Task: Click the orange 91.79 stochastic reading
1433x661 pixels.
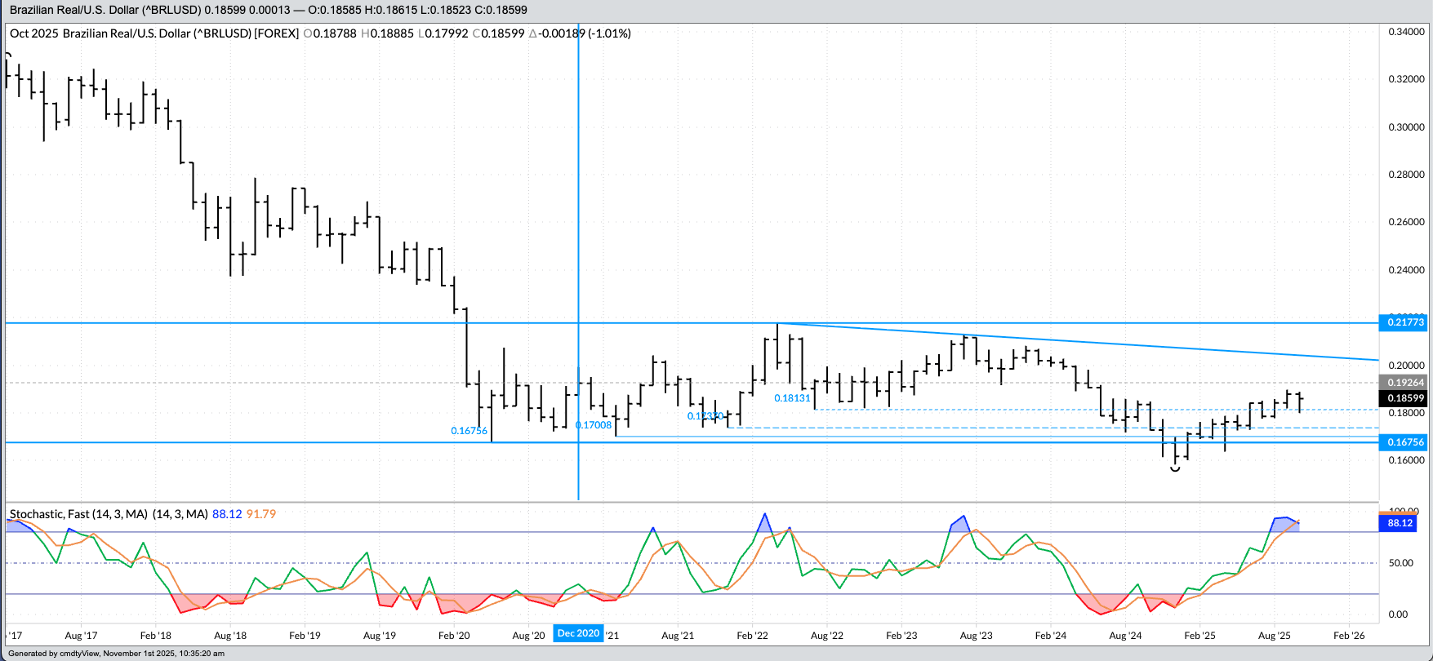Action: (x=261, y=514)
